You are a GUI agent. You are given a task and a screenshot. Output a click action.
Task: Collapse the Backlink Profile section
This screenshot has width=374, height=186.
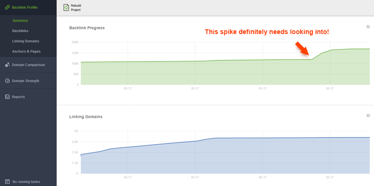click(25, 7)
